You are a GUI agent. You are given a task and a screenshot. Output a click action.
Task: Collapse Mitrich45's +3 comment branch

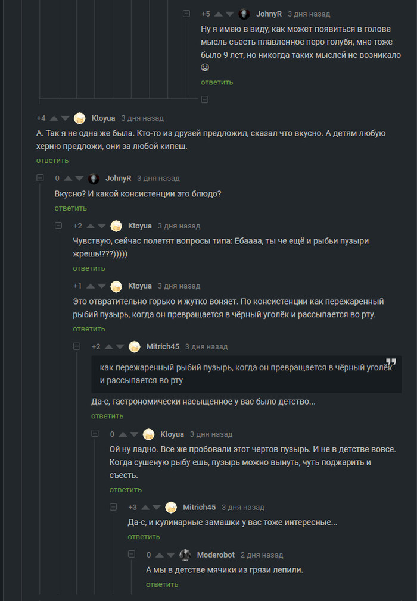coord(113,507)
